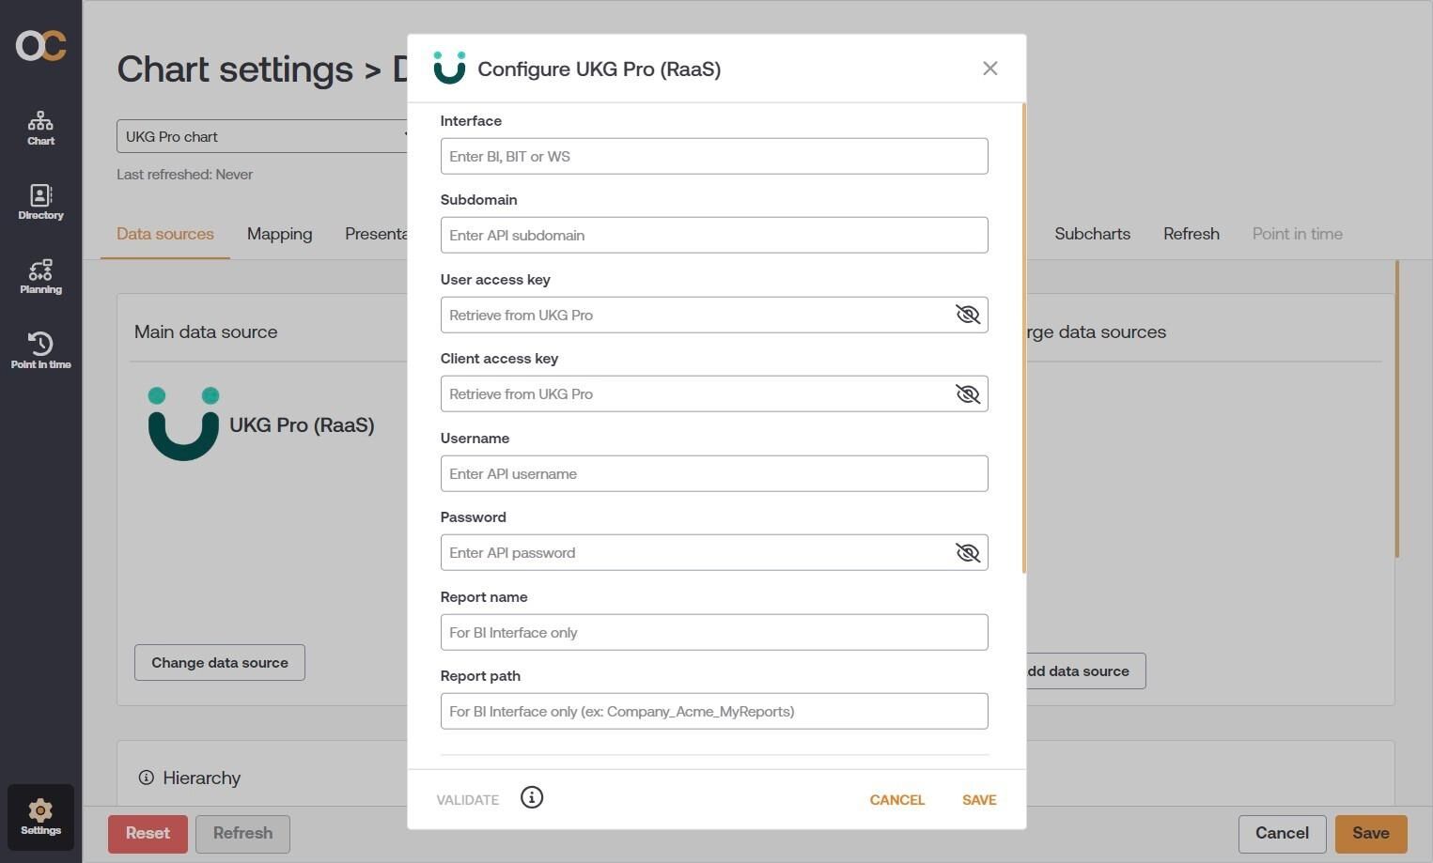This screenshot has height=863, width=1433.
Task: Click SAVE in the configure dialog
Action: pos(978,800)
